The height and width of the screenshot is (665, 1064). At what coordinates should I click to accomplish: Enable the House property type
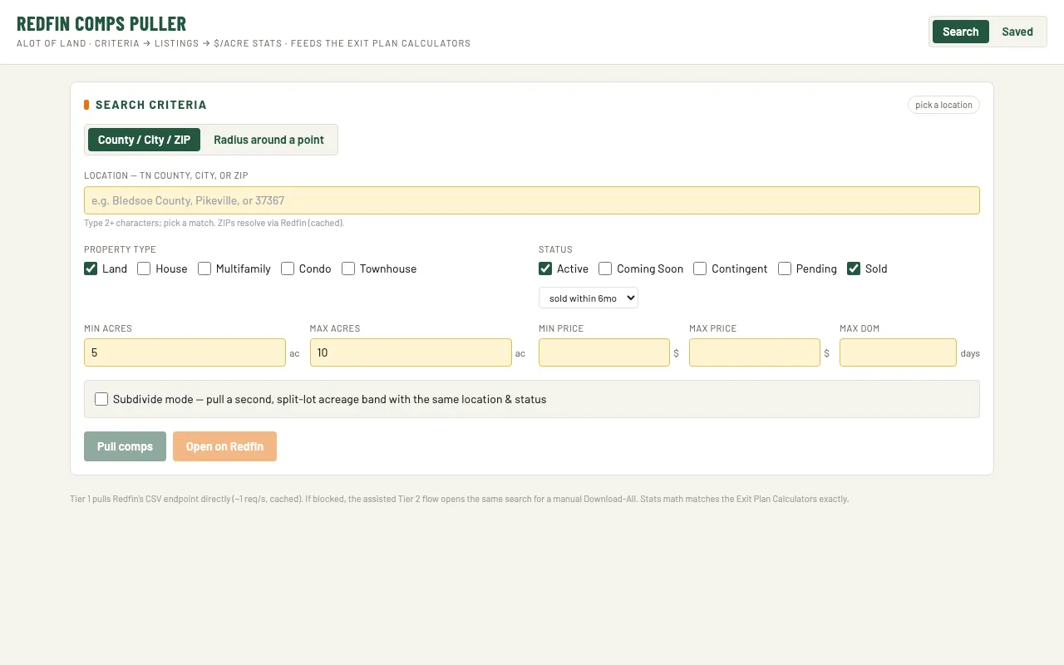pos(144,268)
